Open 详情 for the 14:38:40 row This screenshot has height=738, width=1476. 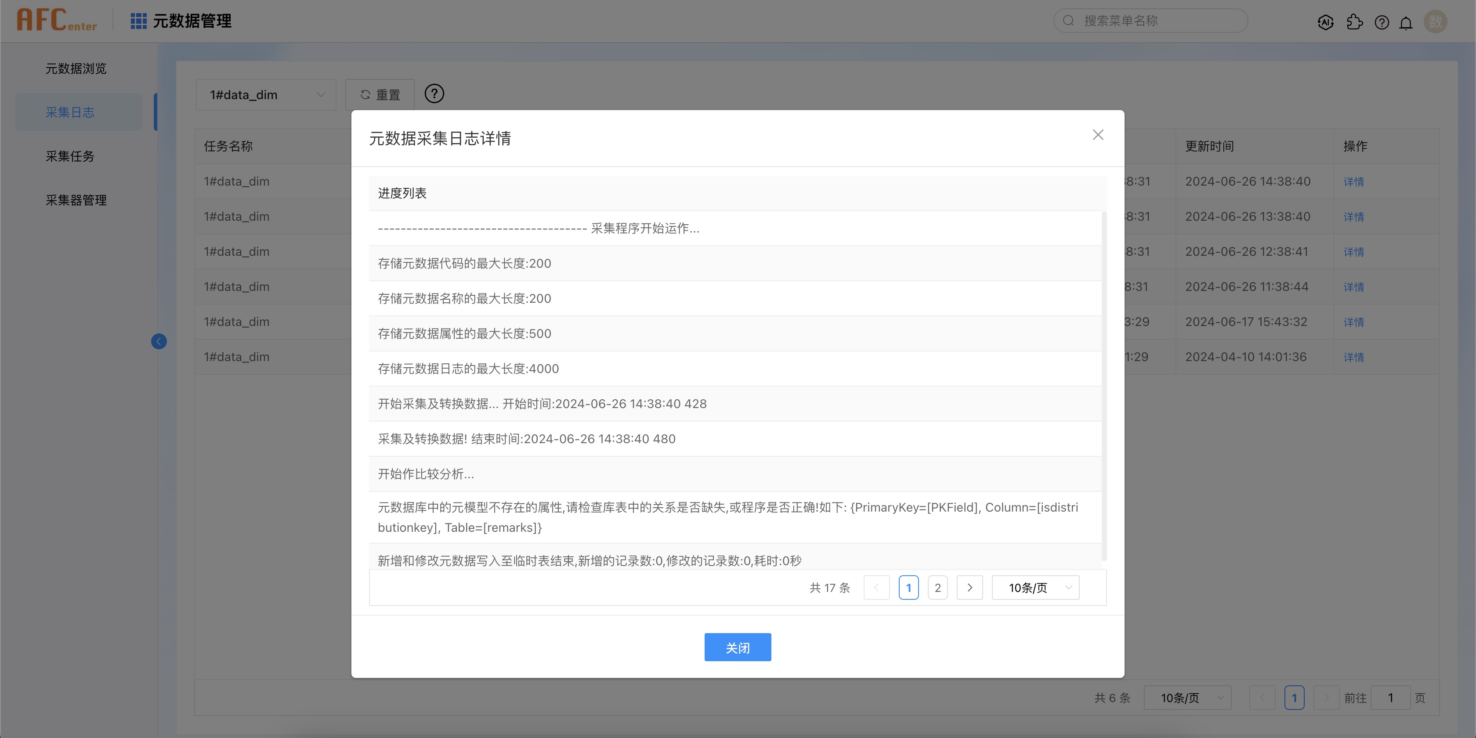pos(1353,181)
